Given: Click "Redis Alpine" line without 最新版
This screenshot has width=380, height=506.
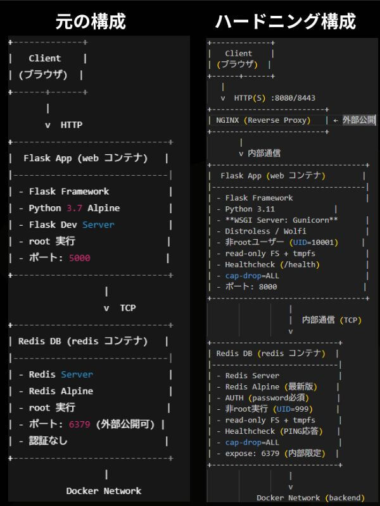Looking at the screenshot, I should pyautogui.click(x=61, y=391).
